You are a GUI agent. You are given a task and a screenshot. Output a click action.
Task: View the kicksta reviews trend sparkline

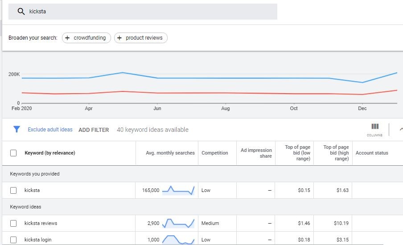click(x=178, y=223)
